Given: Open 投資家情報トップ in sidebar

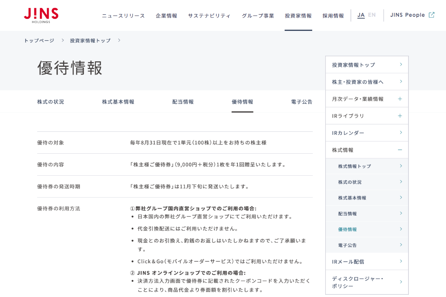Looking at the screenshot, I should (x=367, y=65).
